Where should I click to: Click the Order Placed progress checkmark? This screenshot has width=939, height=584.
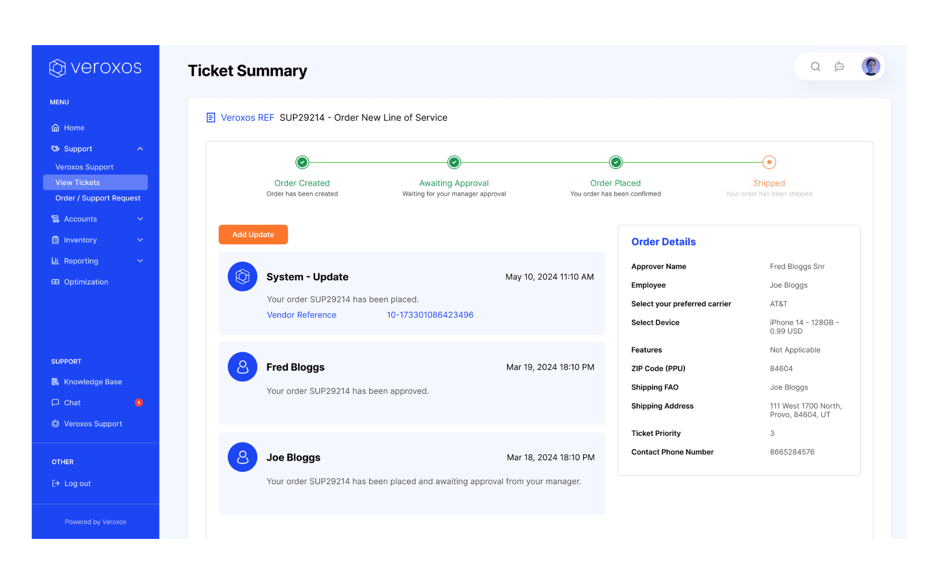coord(616,162)
